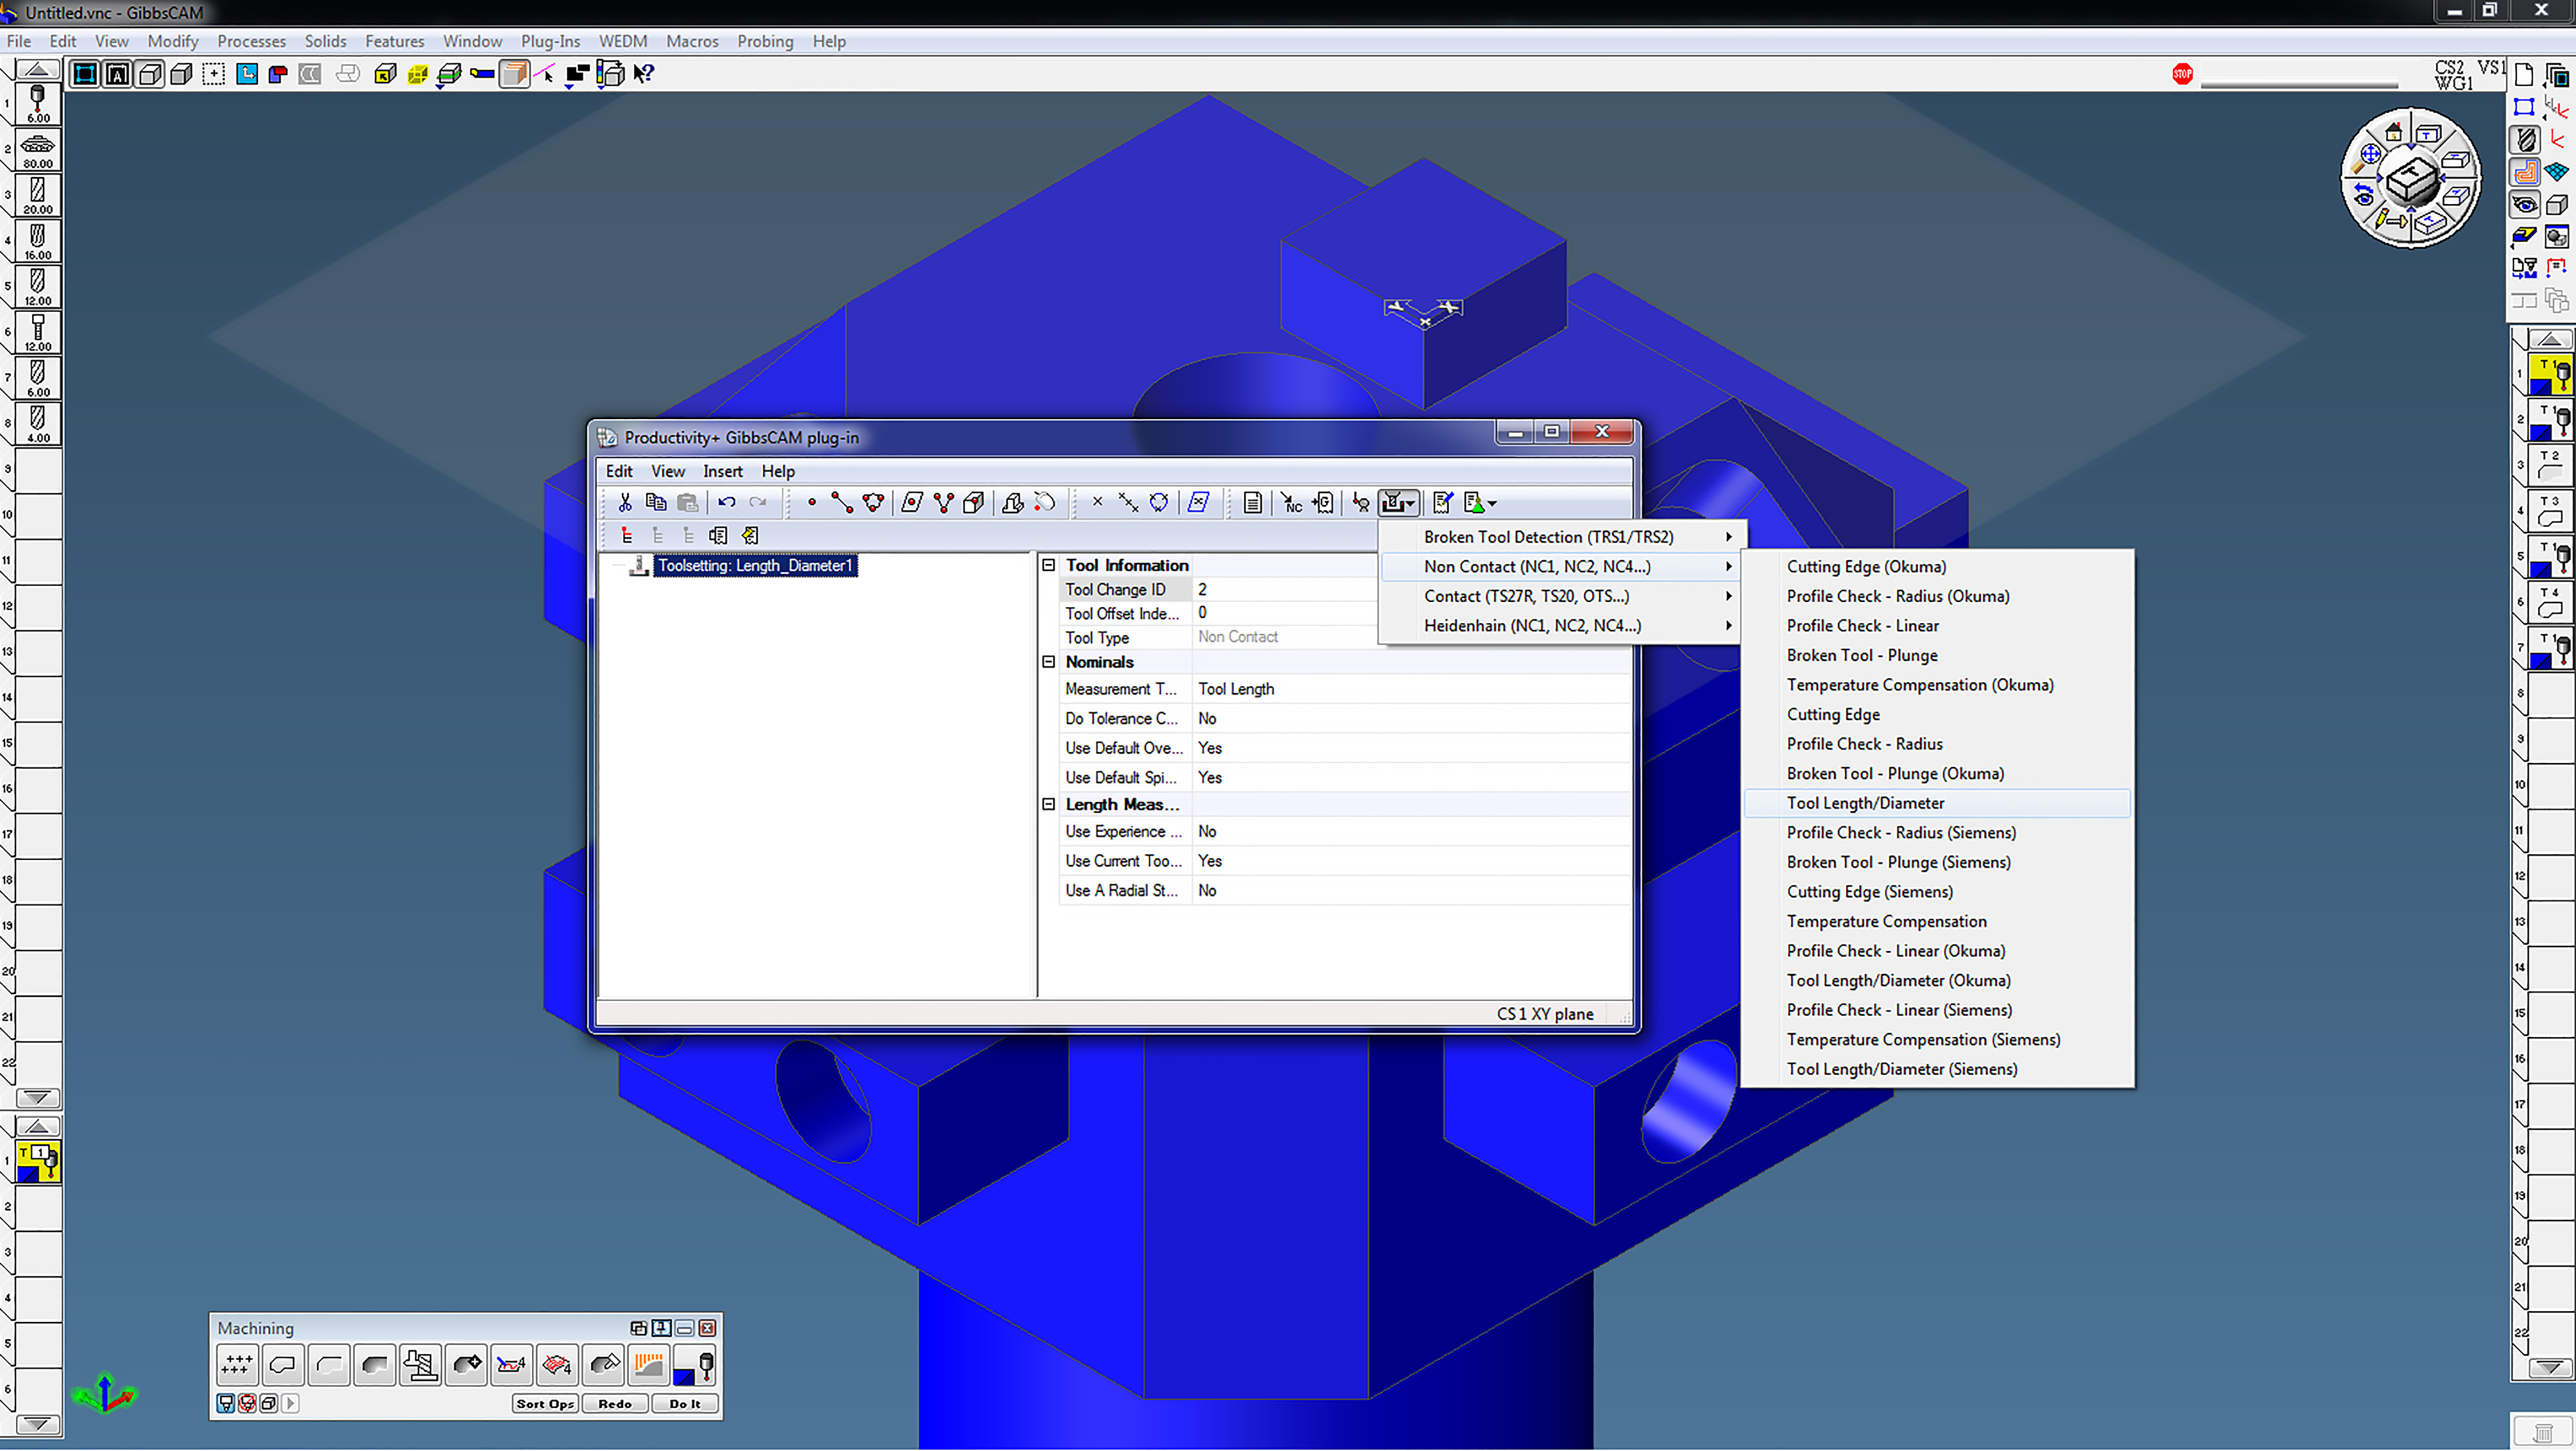Click the Do Tolerance C... No value
2576x1451 pixels.
coord(1412,719)
